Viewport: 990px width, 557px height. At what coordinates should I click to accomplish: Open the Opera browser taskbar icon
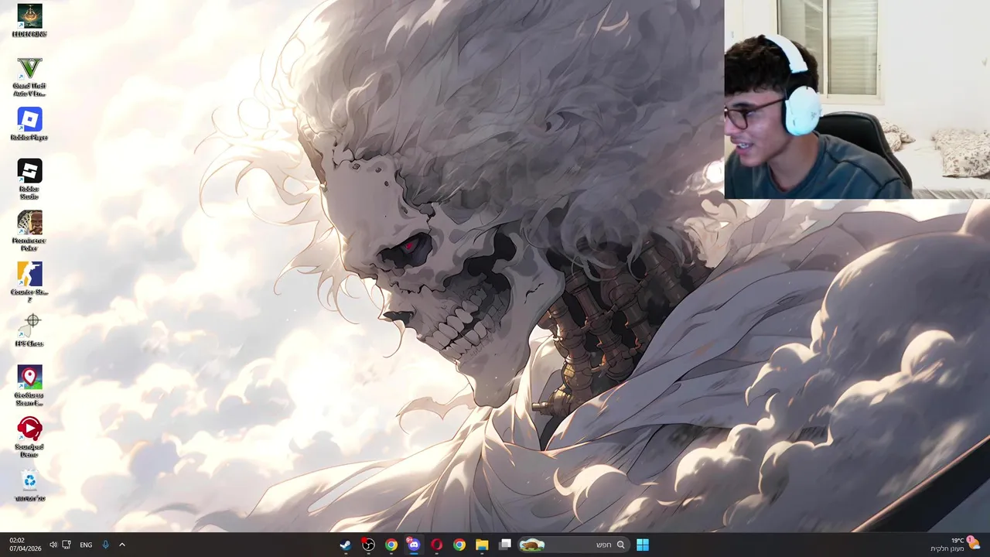(437, 545)
